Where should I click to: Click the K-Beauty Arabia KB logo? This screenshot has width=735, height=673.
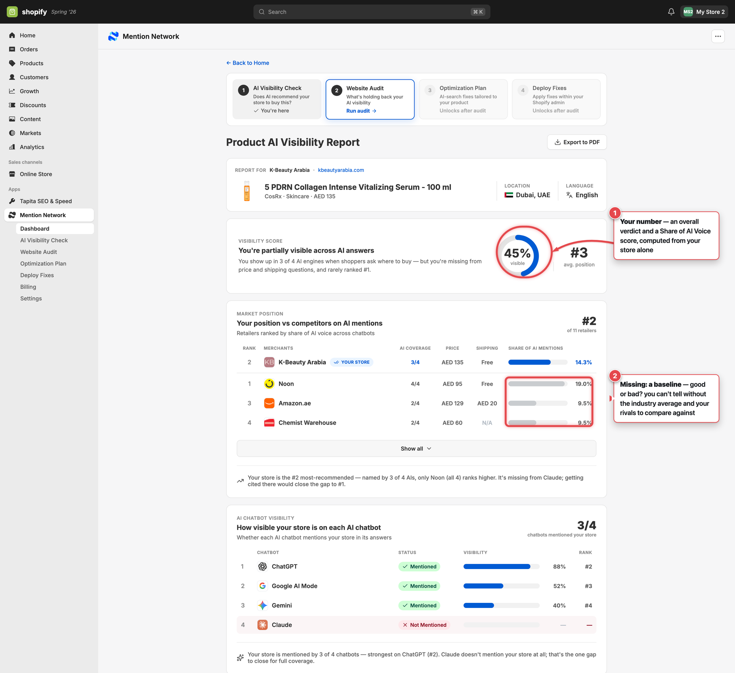click(x=269, y=362)
